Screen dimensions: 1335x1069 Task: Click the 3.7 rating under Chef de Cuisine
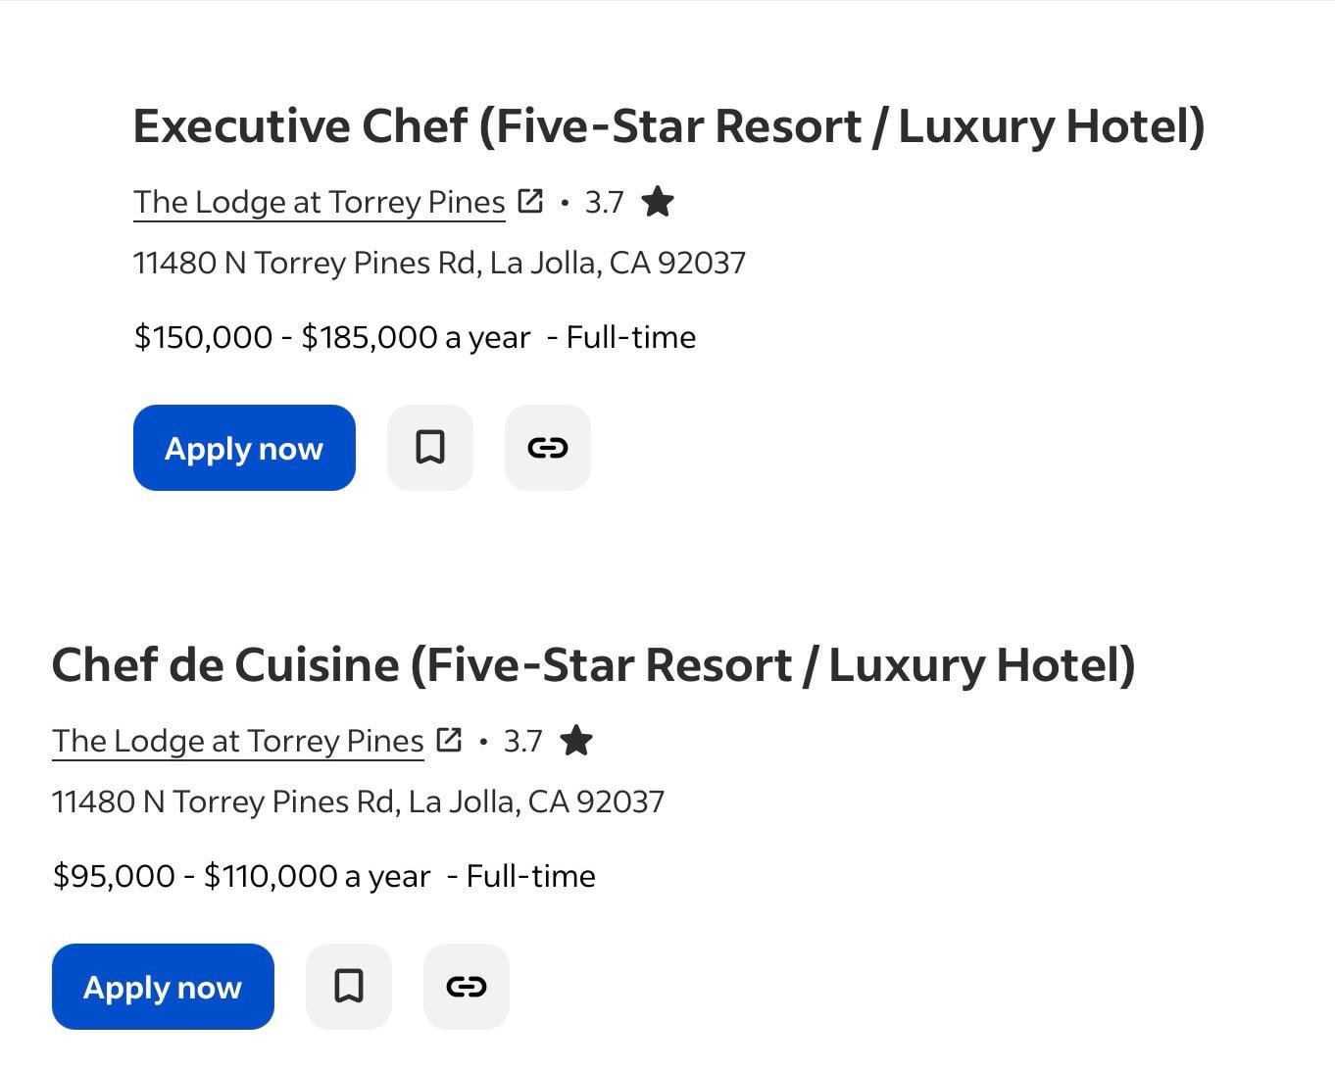pyautogui.click(x=522, y=741)
